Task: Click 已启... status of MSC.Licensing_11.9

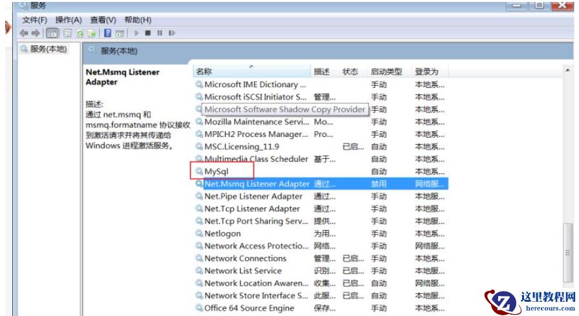Action: pyautogui.click(x=353, y=147)
